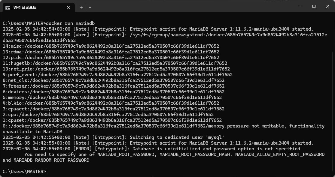This screenshot has width=335, height=177.
Task: Click the line starting '5:memory:/docker'
Action: [x=112, y=97]
